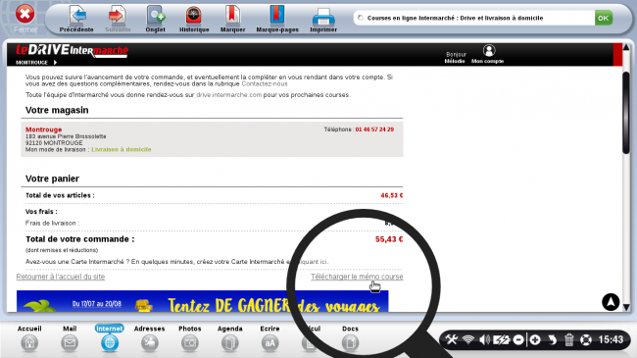Screen dimensions: 637x358
Task: Click the address bar field
Action: pyautogui.click(x=473, y=18)
